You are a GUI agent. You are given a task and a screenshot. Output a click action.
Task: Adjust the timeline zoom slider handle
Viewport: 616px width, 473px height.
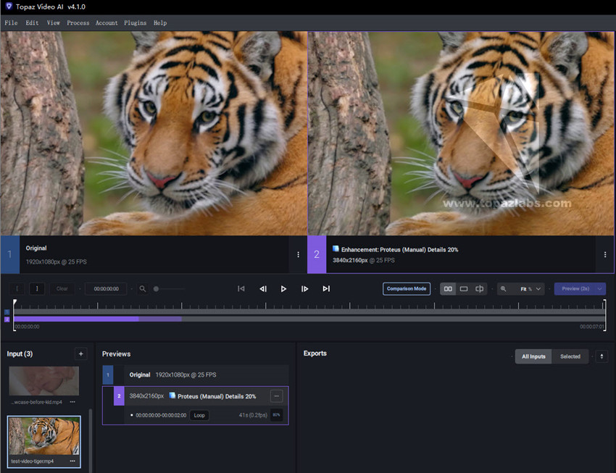click(156, 289)
